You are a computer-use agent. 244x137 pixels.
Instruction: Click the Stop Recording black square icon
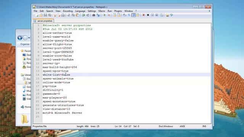[148, 15]
